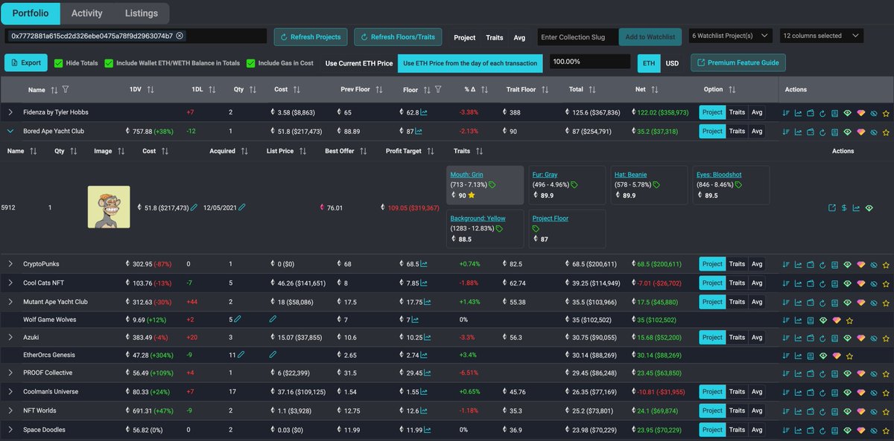Expand the CryptoPunks row

pyautogui.click(x=10, y=264)
